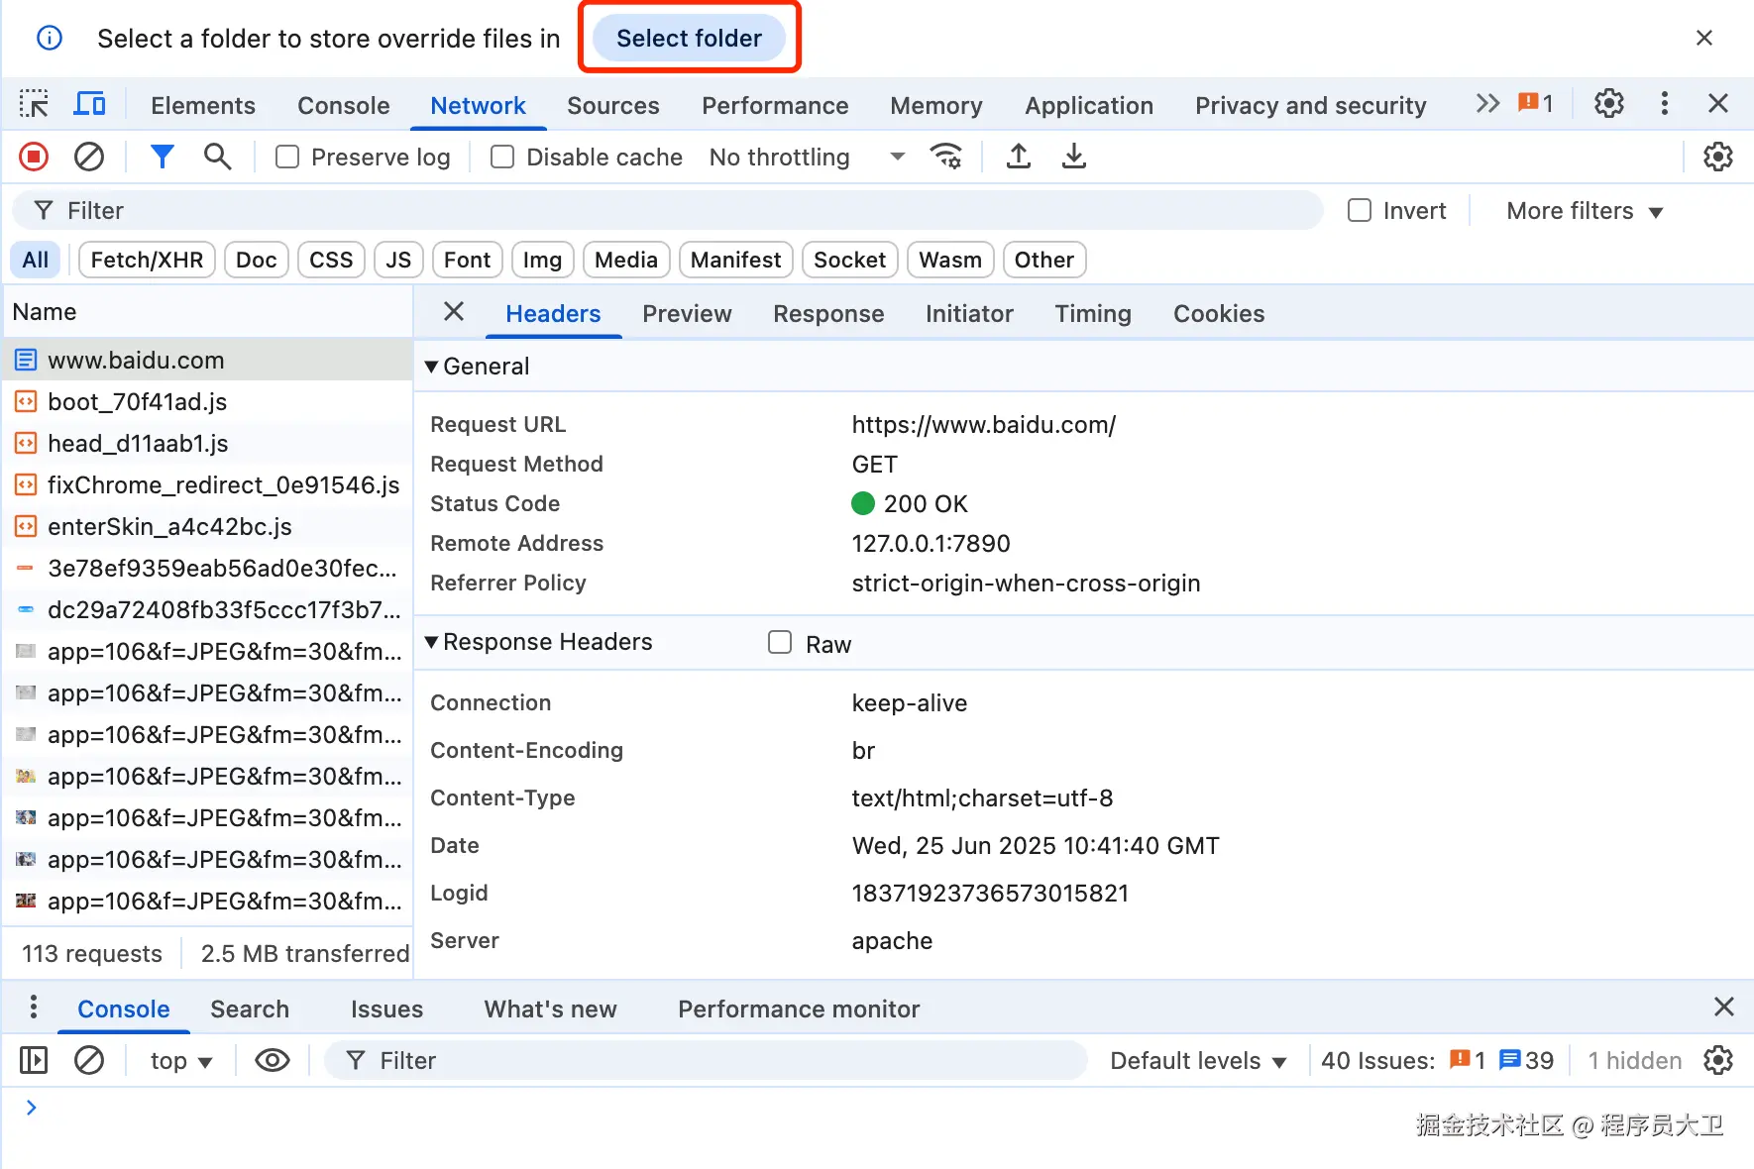Toggle the Raw response headers checkbox
This screenshot has height=1169, width=1754.
[x=780, y=643]
